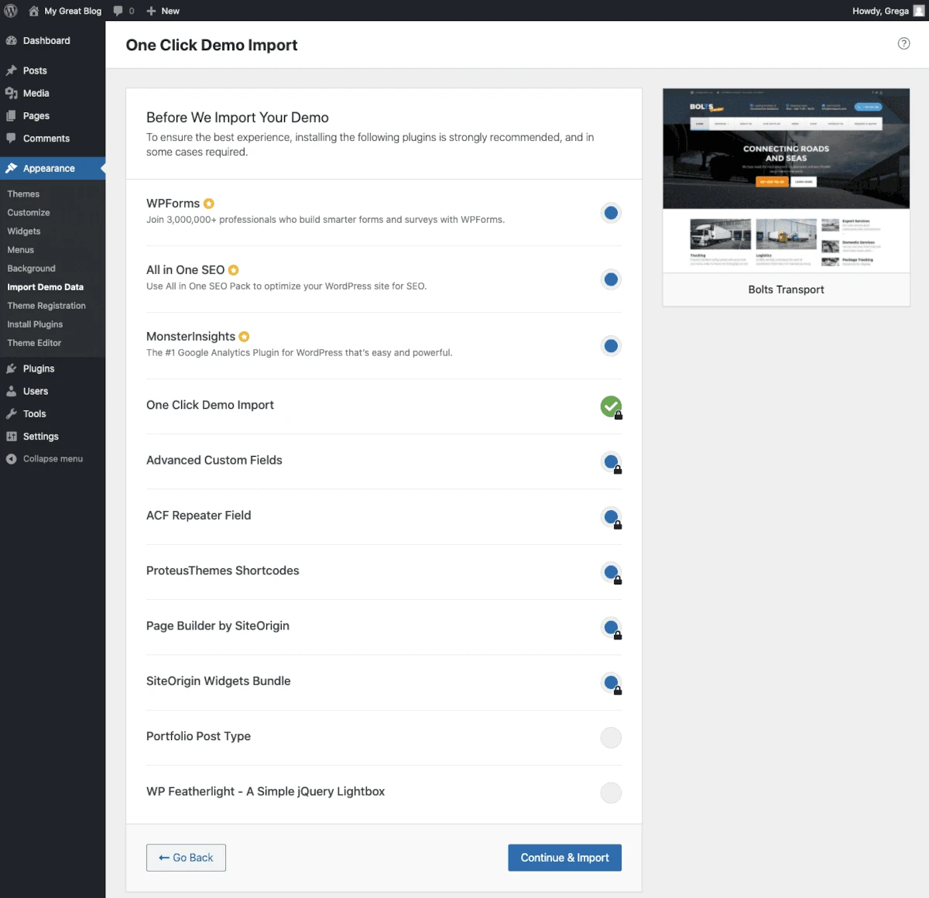Open the comments bubble in admin bar
Image resolution: width=929 pixels, height=898 pixels.
(x=118, y=11)
